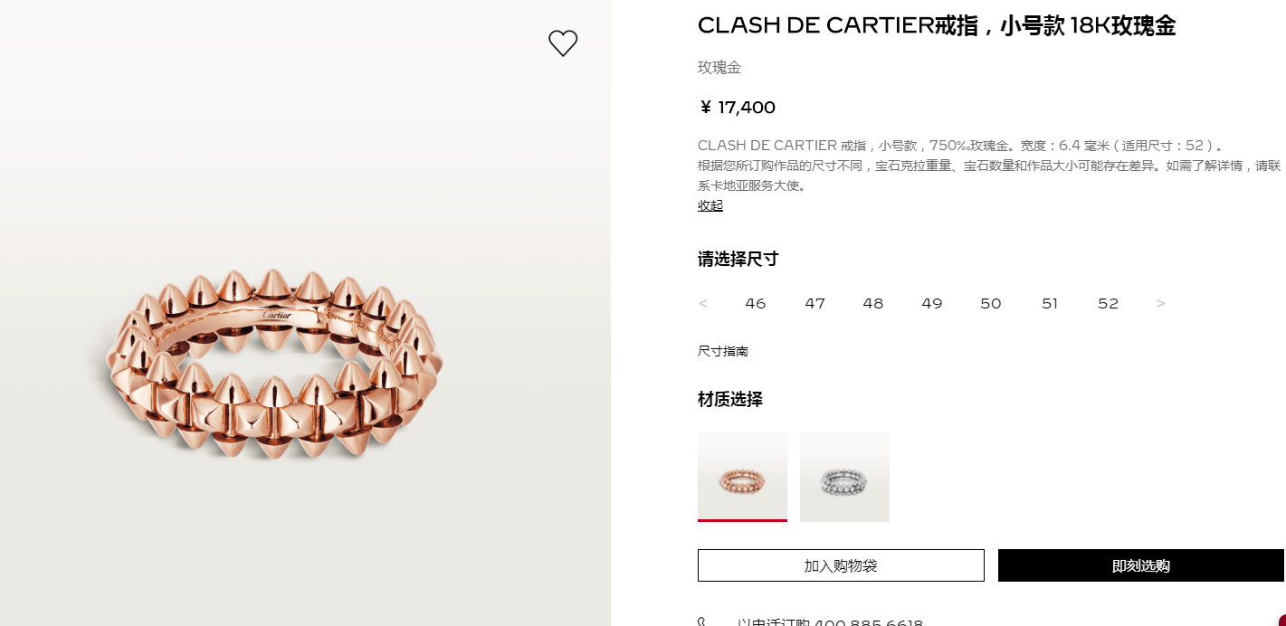The height and width of the screenshot is (626, 1286).
Task: Open the red chat widget at the edge
Action: pyautogui.click(x=1281, y=621)
